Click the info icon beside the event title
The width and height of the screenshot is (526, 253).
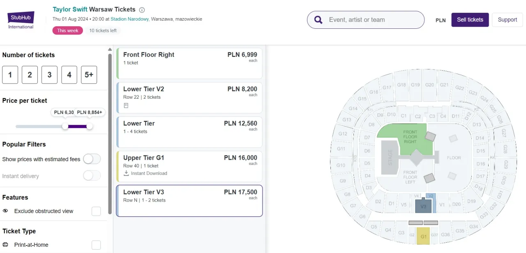pyautogui.click(x=142, y=9)
